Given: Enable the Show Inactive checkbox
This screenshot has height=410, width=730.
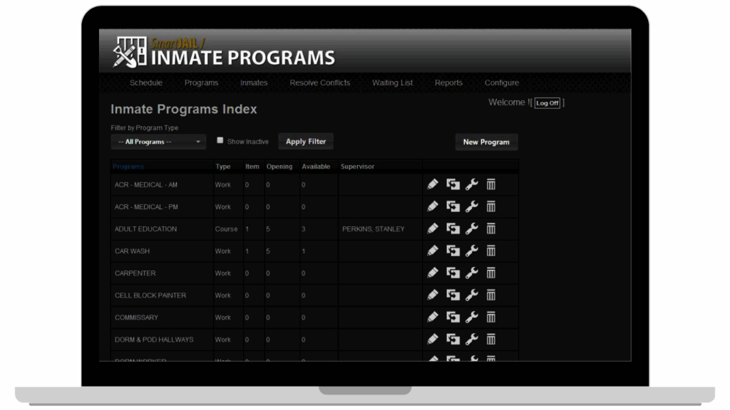Looking at the screenshot, I should 220,140.
